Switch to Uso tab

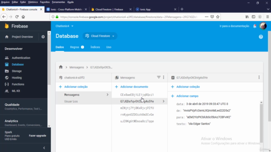[x=109, y=47]
